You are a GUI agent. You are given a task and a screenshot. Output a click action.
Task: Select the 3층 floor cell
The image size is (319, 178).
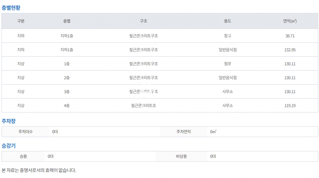tap(67, 92)
